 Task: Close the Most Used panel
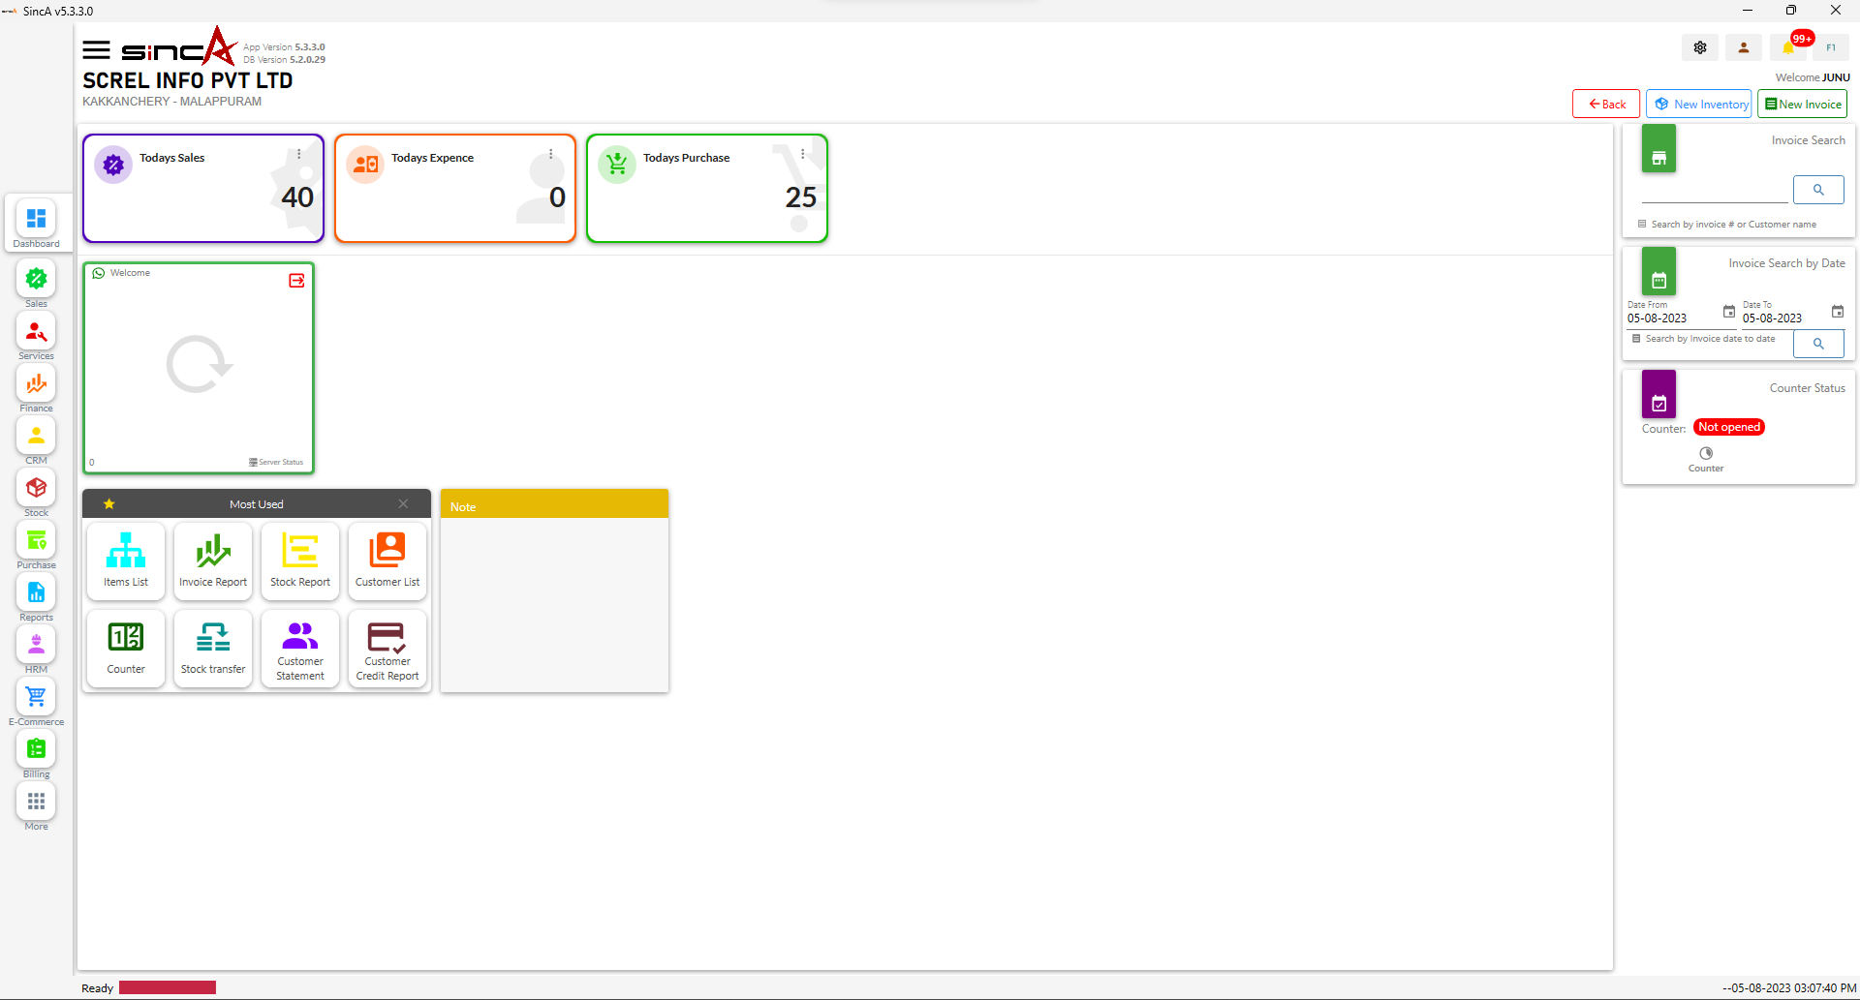[x=403, y=503]
